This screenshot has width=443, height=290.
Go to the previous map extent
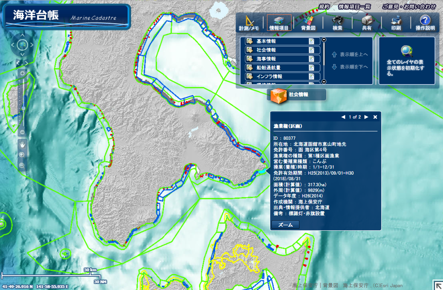[18, 63]
